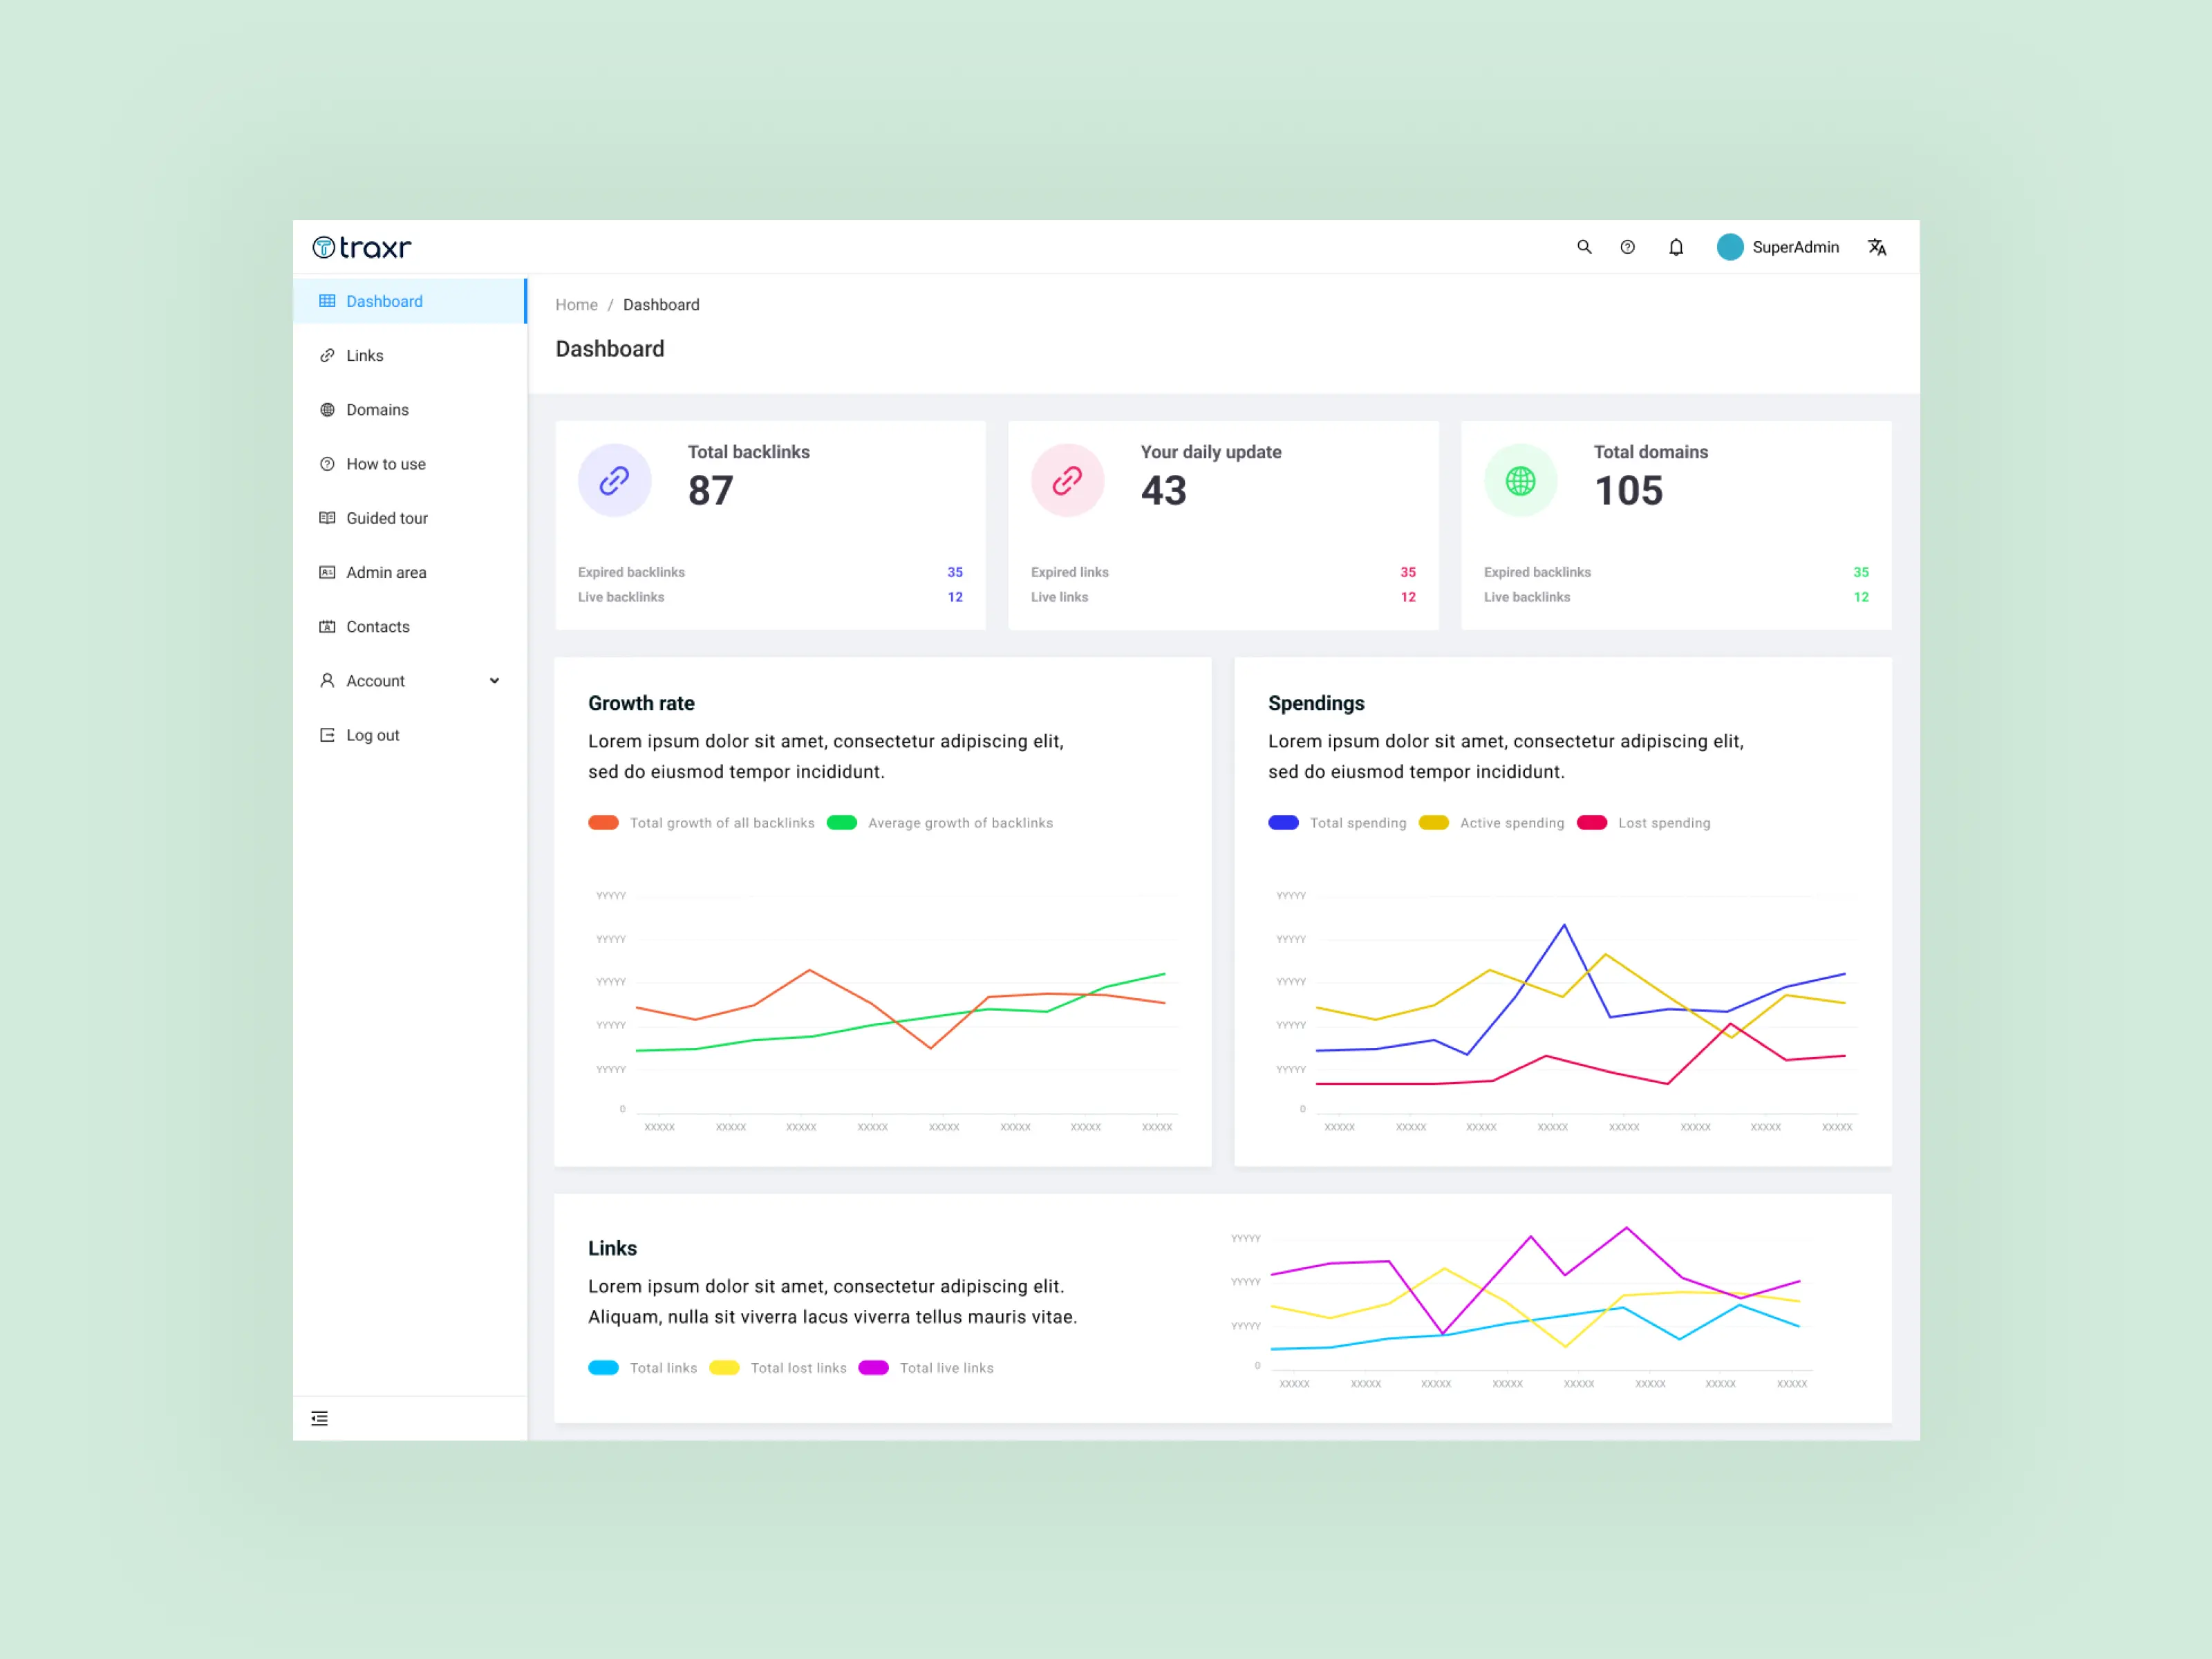The width and height of the screenshot is (2212, 1659).
Task: Collapse the sidebar with bottom menu icon
Action: click(319, 1418)
